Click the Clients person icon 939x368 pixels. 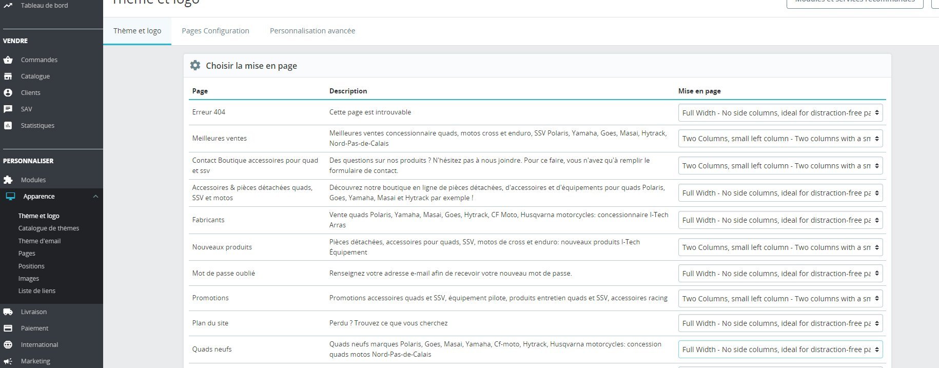(x=8, y=93)
